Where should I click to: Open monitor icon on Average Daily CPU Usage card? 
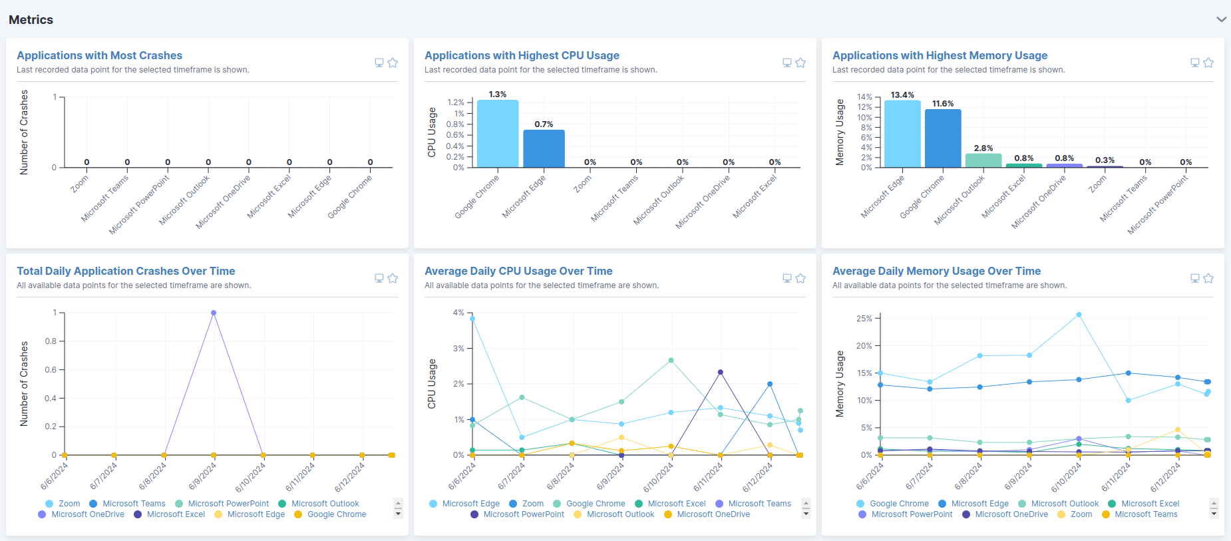[x=787, y=278]
